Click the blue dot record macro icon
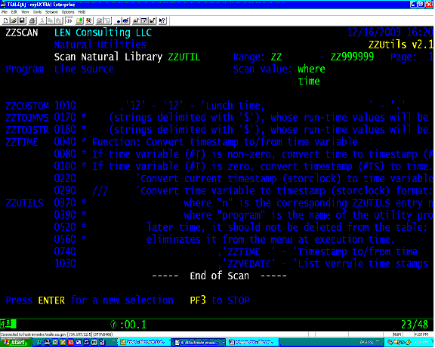435x348 pixels. point(118,21)
